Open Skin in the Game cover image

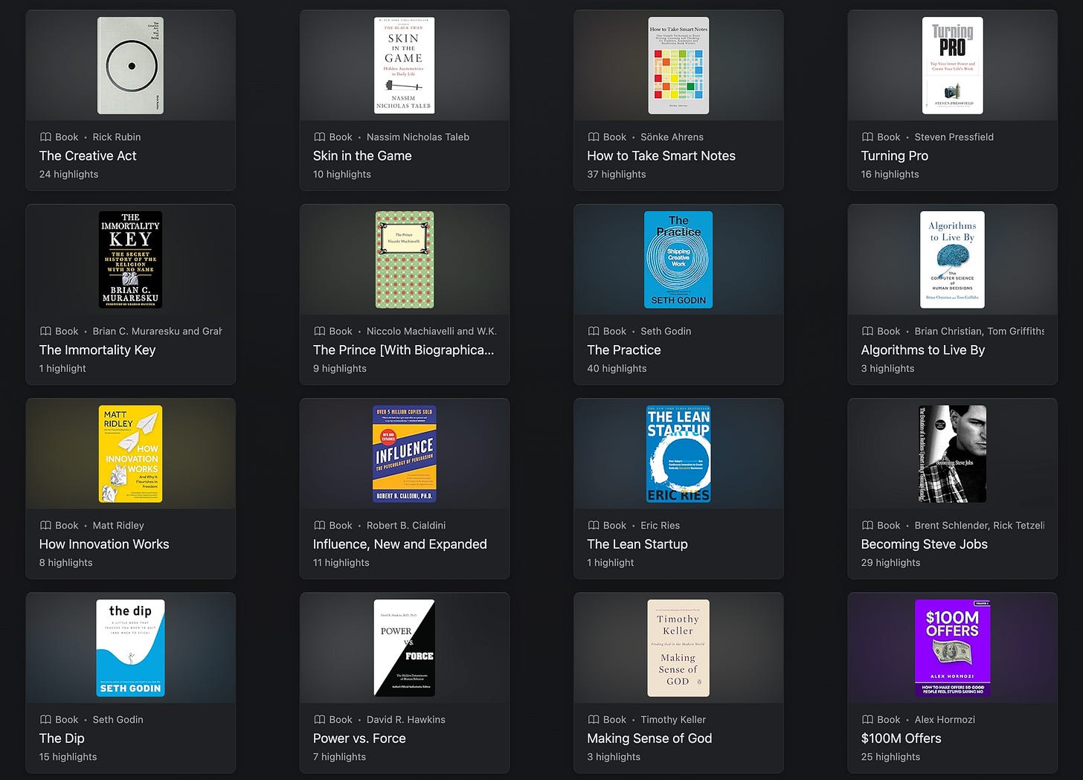[x=404, y=65]
